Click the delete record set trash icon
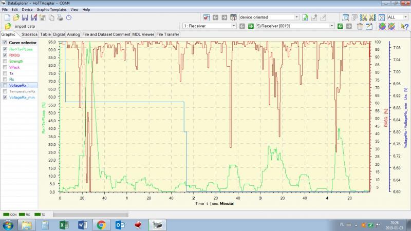Image resolution: width=411 pixels, height=231 pixels. (361, 26)
